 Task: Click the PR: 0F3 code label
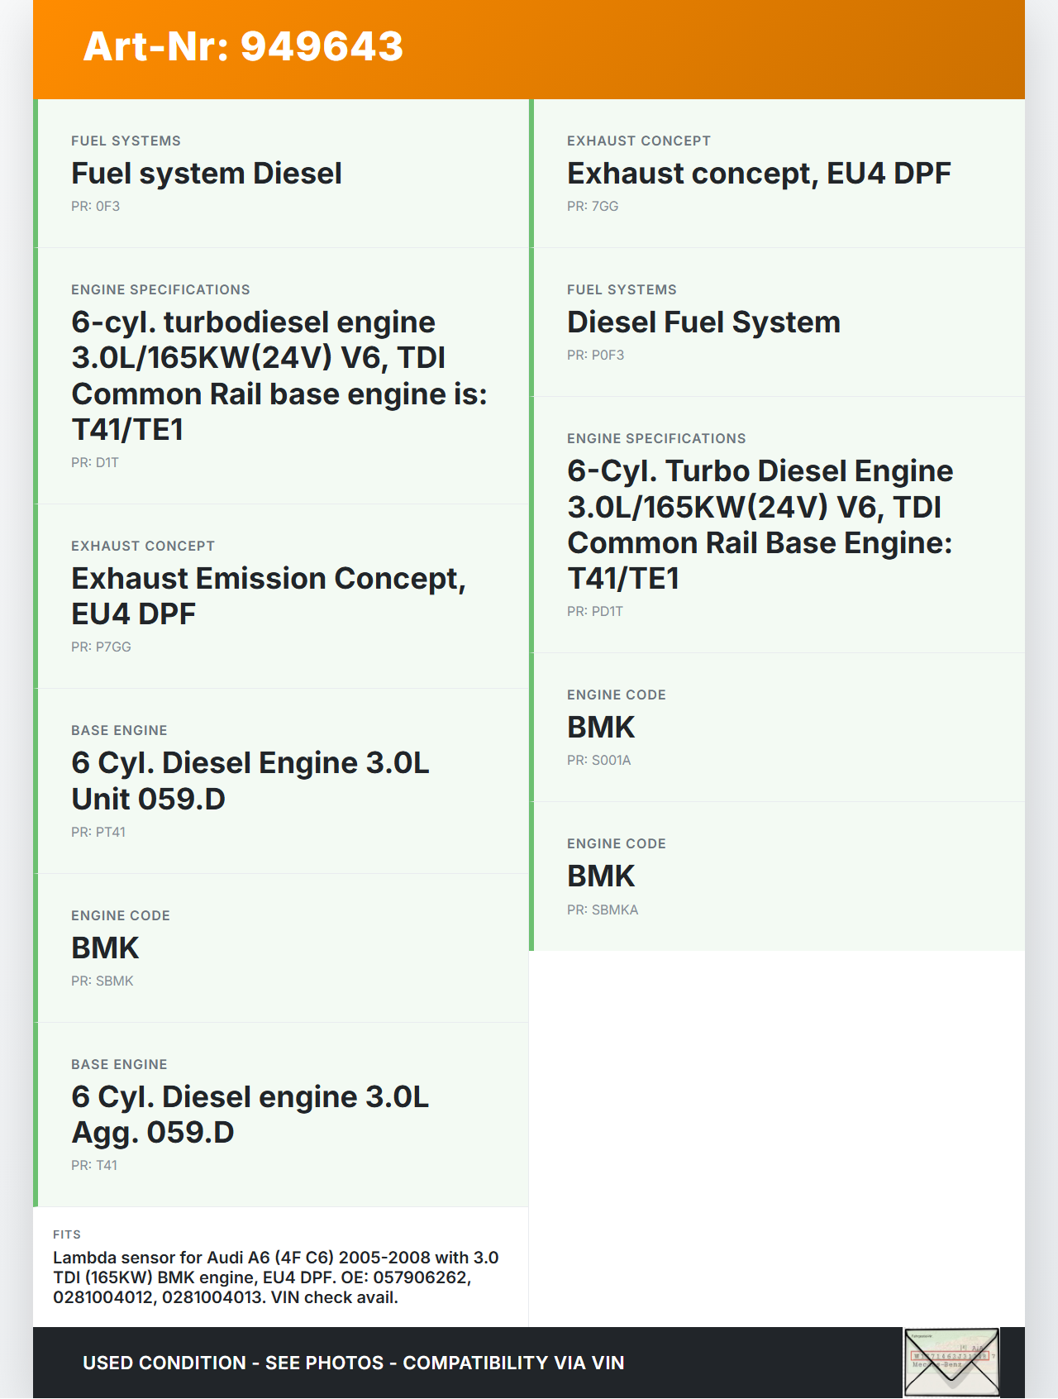point(95,207)
